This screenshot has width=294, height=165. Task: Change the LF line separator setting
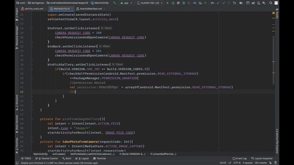(x=230, y=163)
